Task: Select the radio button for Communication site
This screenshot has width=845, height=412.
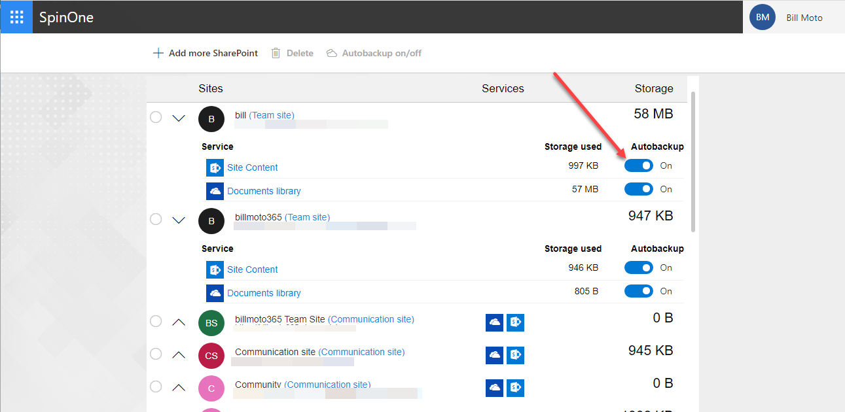Action: pyautogui.click(x=156, y=354)
